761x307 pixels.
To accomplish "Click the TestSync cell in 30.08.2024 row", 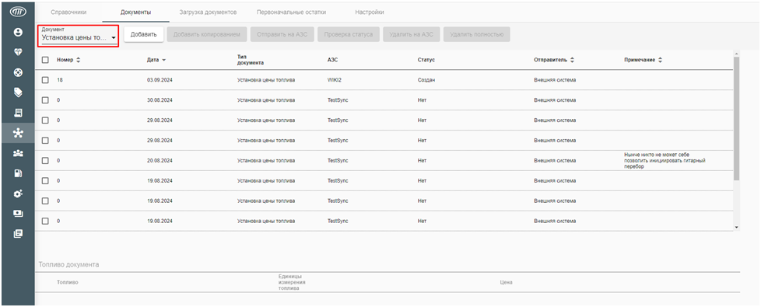I will [338, 100].
